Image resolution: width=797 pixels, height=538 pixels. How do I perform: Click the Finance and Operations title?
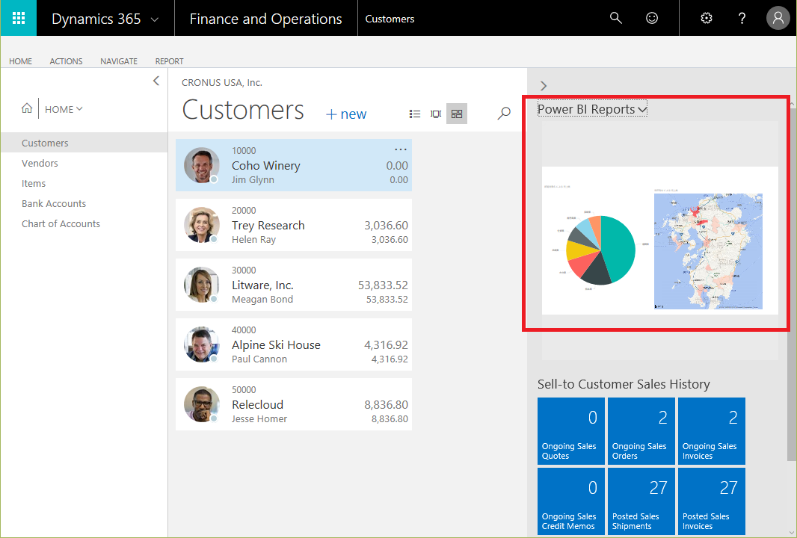(x=266, y=19)
